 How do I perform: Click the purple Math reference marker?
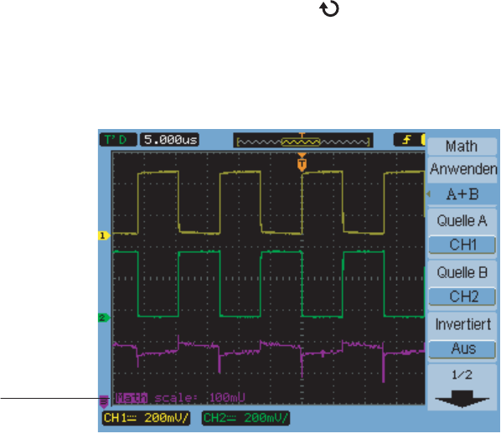(104, 401)
